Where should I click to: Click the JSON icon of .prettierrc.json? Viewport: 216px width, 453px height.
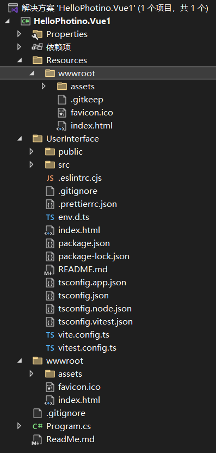pos(50,204)
